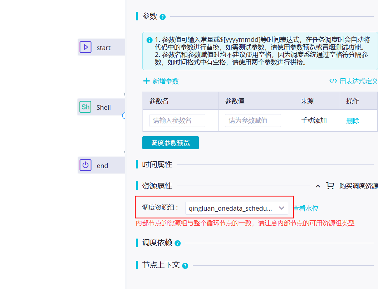Click the code icon for 用表达式定义
The image size is (378, 289).
coord(333,81)
